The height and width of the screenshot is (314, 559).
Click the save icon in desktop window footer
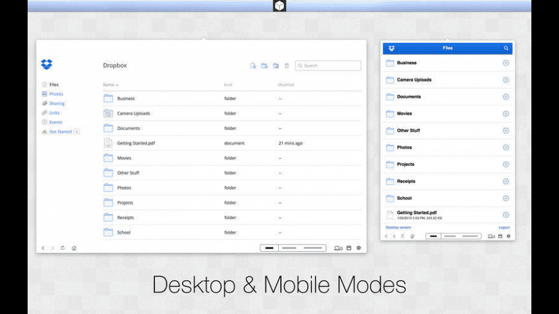(x=349, y=248)
